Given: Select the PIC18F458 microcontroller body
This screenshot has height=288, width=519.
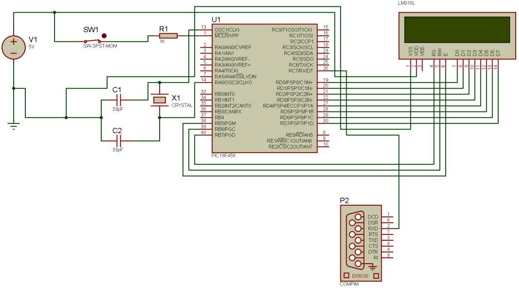Looking at the screenshot, I should click(265, 88).
